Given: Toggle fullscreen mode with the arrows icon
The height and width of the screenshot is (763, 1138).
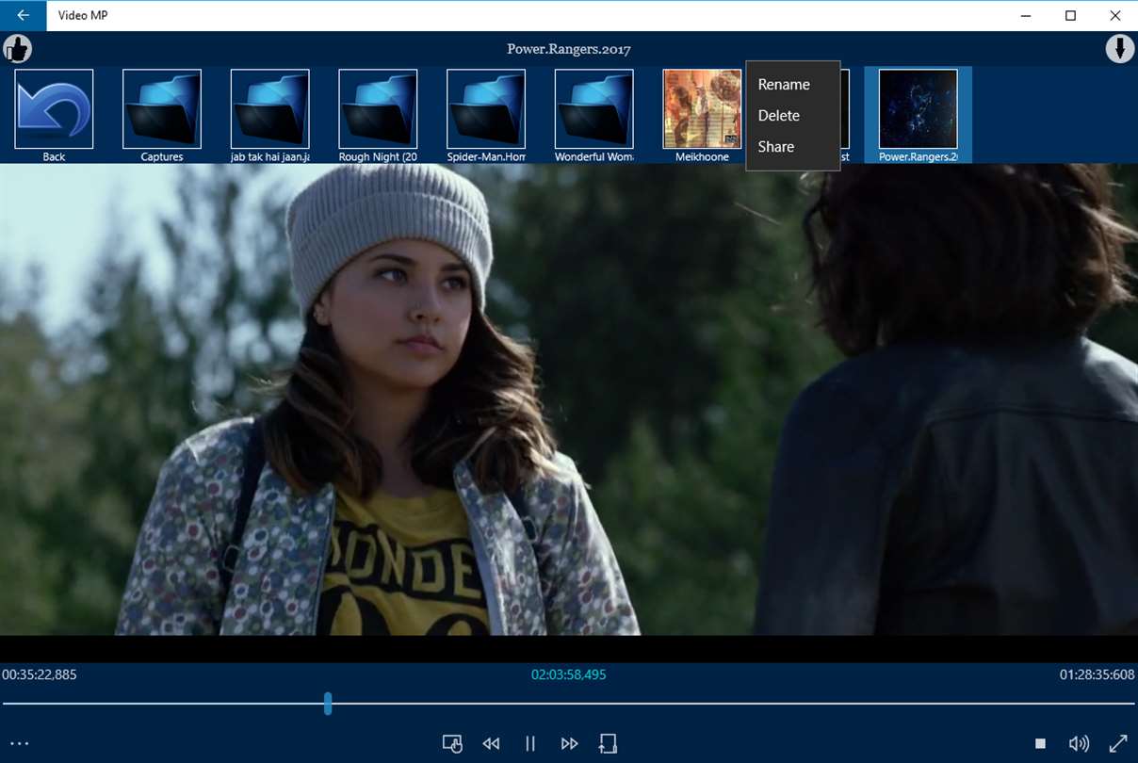Looking at the screenshot, I should (1118, 743).
